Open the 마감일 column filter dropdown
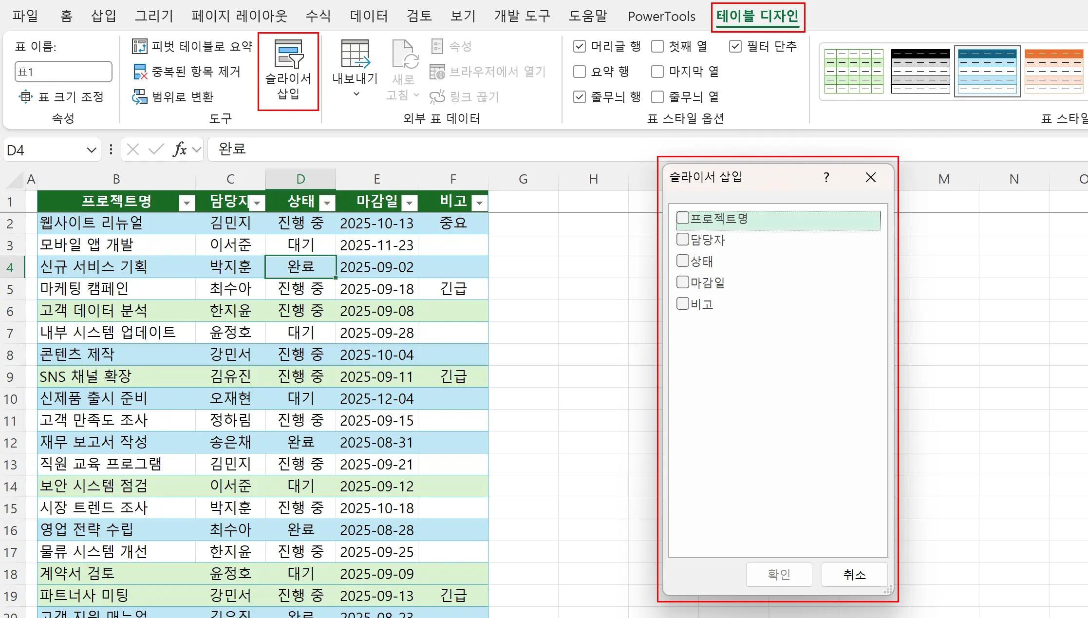1088x618 pixels. 410,203
